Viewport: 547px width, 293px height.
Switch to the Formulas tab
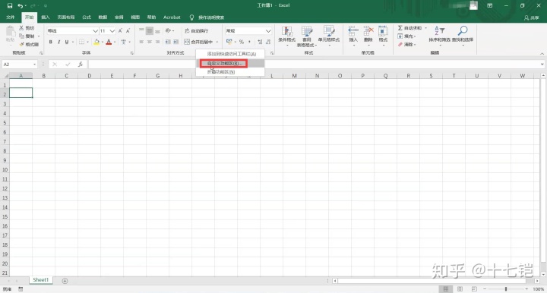(87, 17)
